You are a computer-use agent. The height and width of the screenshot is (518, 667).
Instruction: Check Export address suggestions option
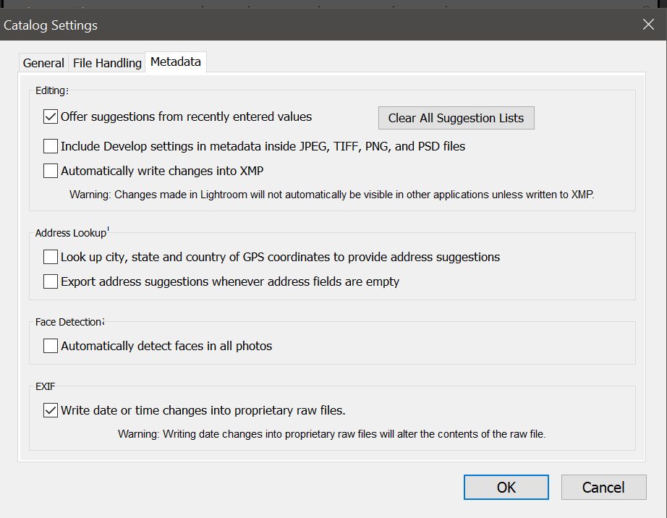click(x=51, y=281)
